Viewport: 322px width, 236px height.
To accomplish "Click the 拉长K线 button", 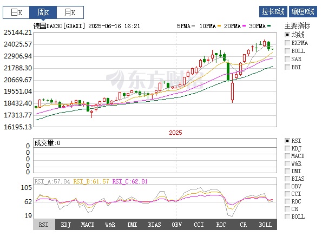I will [273, 11].
